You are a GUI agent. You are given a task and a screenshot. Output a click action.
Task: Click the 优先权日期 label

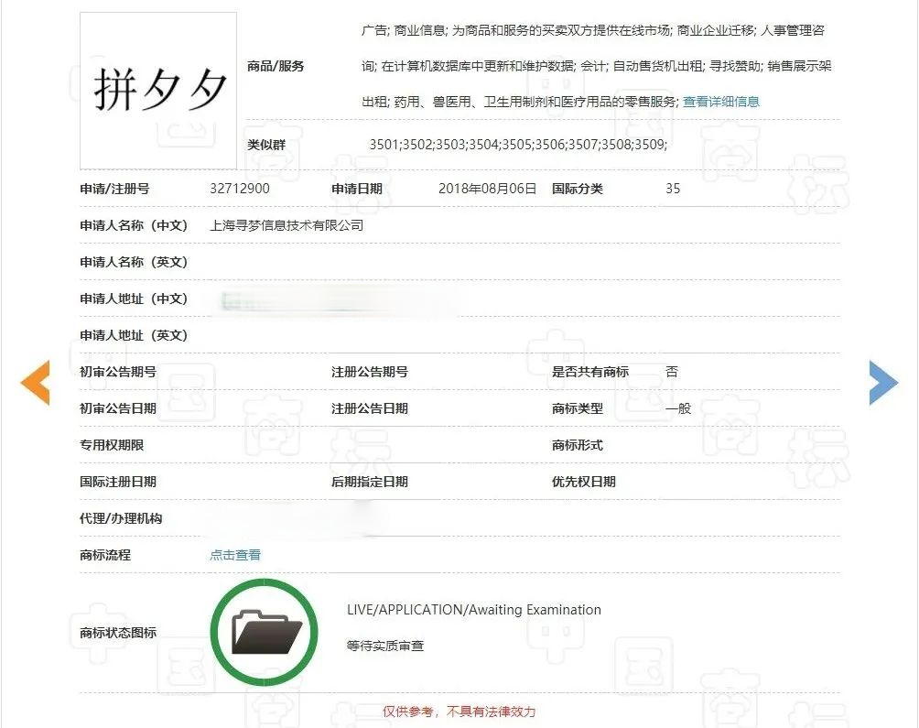point(584,482)
